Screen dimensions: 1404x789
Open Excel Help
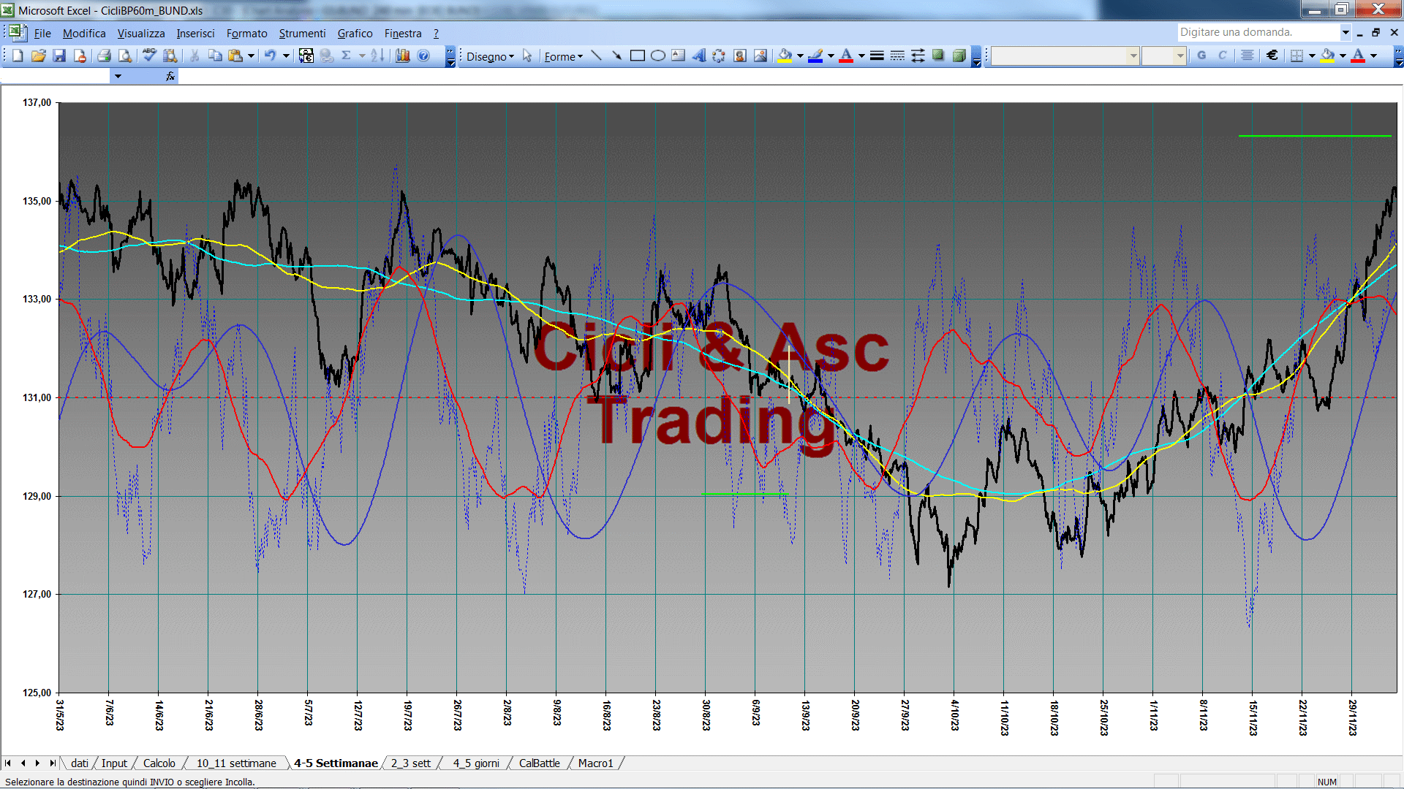tap(423, 56)
